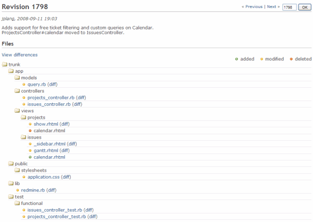Click the controllers folder icon
This screenshot has height=222, width=313.
(x=17, y=91)
